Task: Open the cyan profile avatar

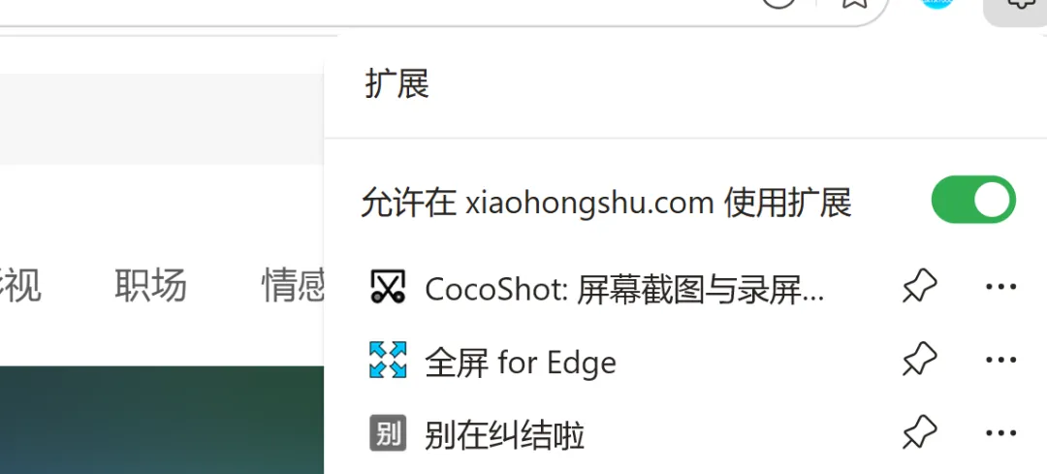Action: (x=936, y=3)
